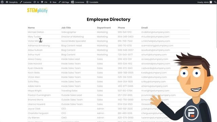Select the name Aldus Sullivan

click(35, 50)
